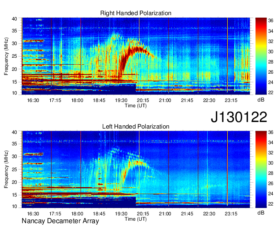Click the '21:00' tick on top time axis

(x=165, y=100)
